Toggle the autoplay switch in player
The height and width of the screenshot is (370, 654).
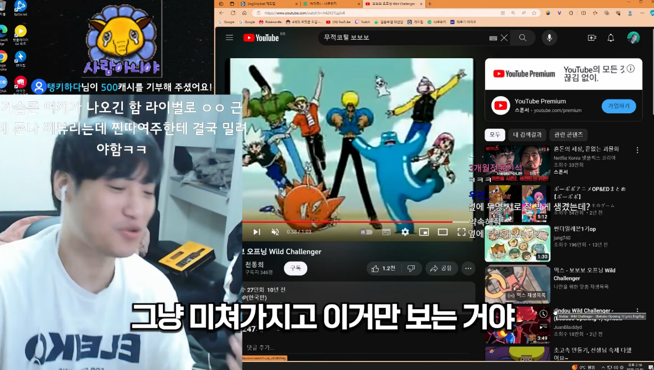(x=367, y=232)
